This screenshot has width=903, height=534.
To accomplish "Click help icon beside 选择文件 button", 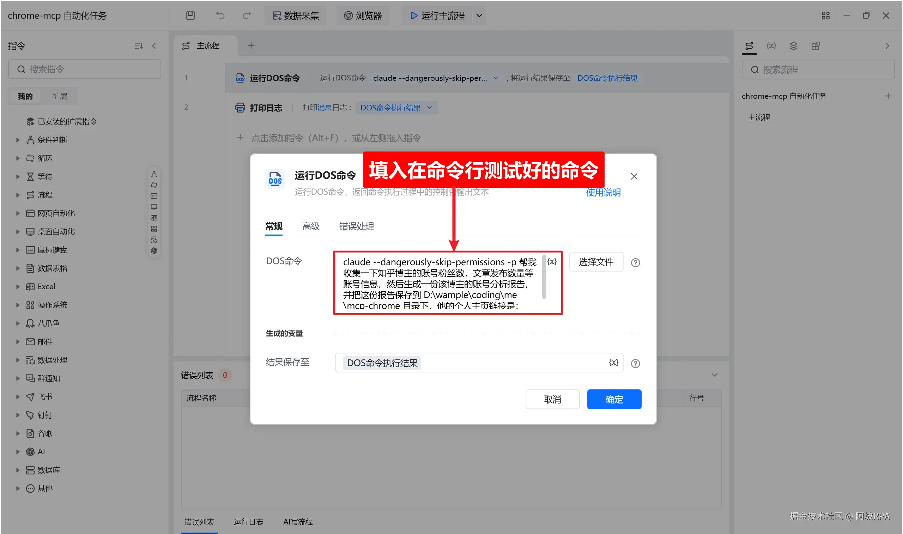I will coord(635,263).
